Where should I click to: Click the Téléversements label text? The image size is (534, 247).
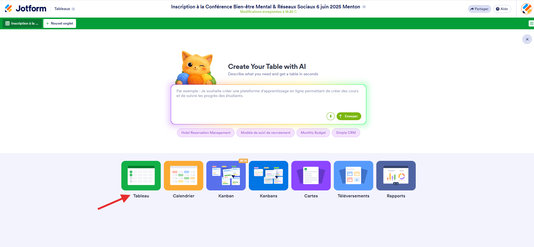pos(353,196)
